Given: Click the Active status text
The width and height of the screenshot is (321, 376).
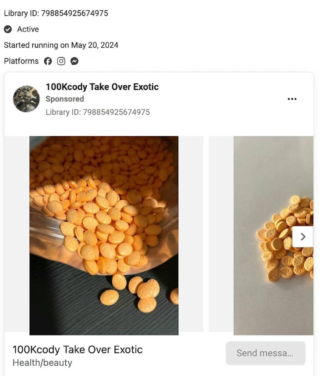Looking at the screenshot, I should [x=28, y=29].
